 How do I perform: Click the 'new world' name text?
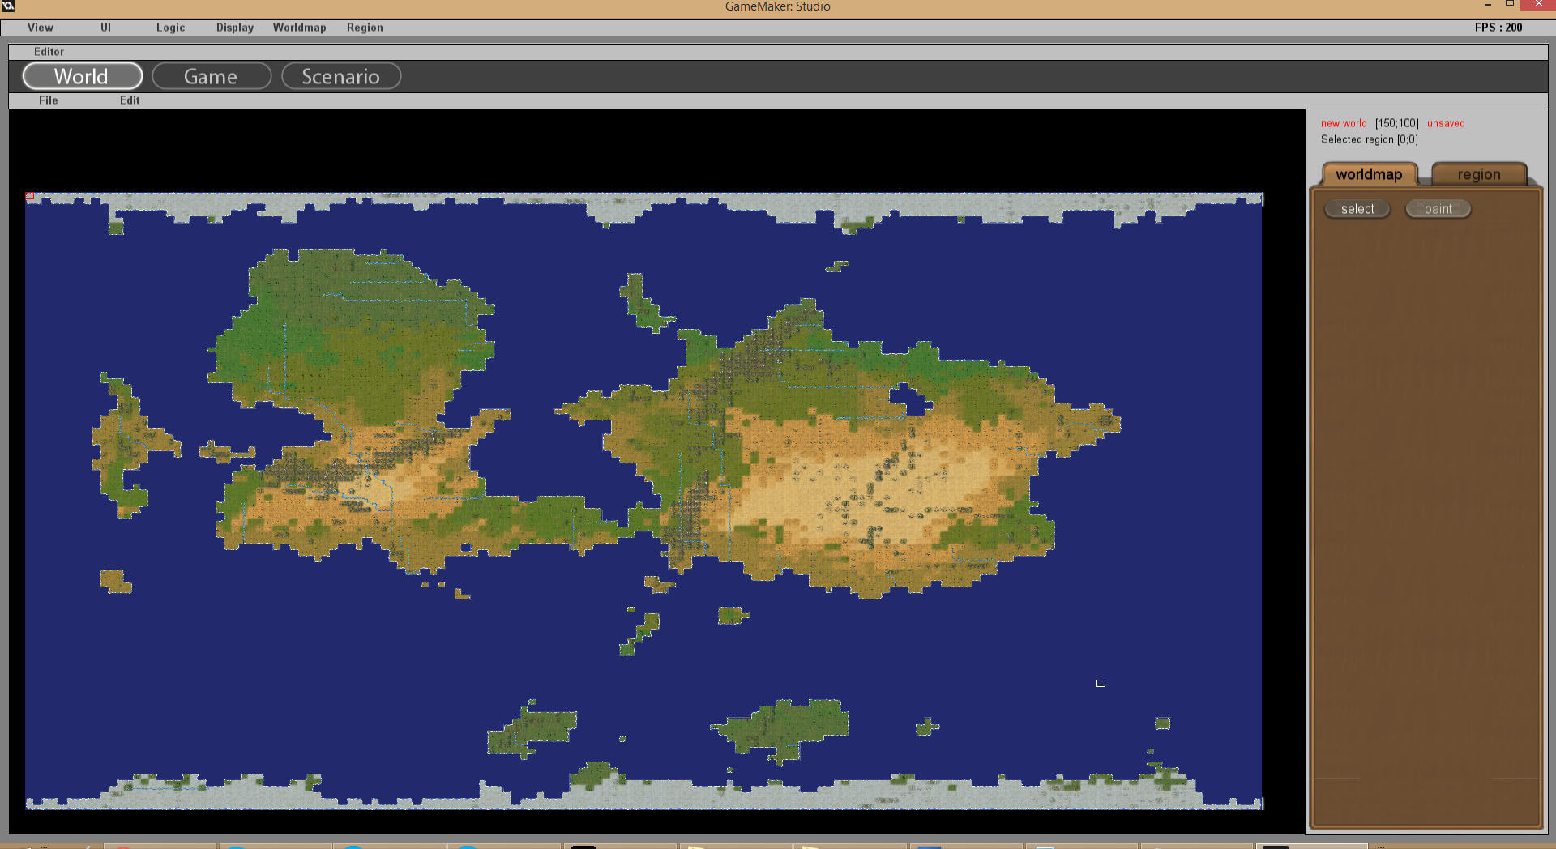pyautogui.click(x=1344, y=123)
